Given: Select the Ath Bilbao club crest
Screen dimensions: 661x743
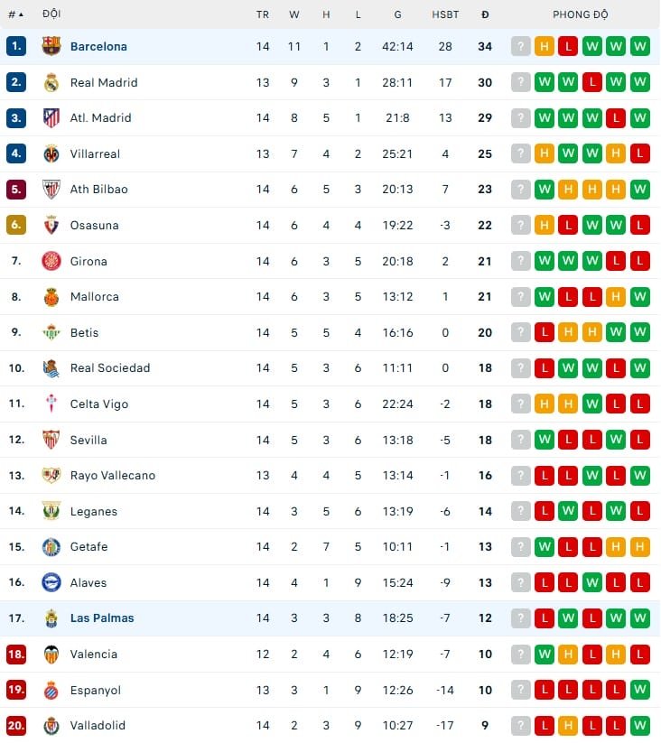Looking at the screenshot, I should coord(51,190).
